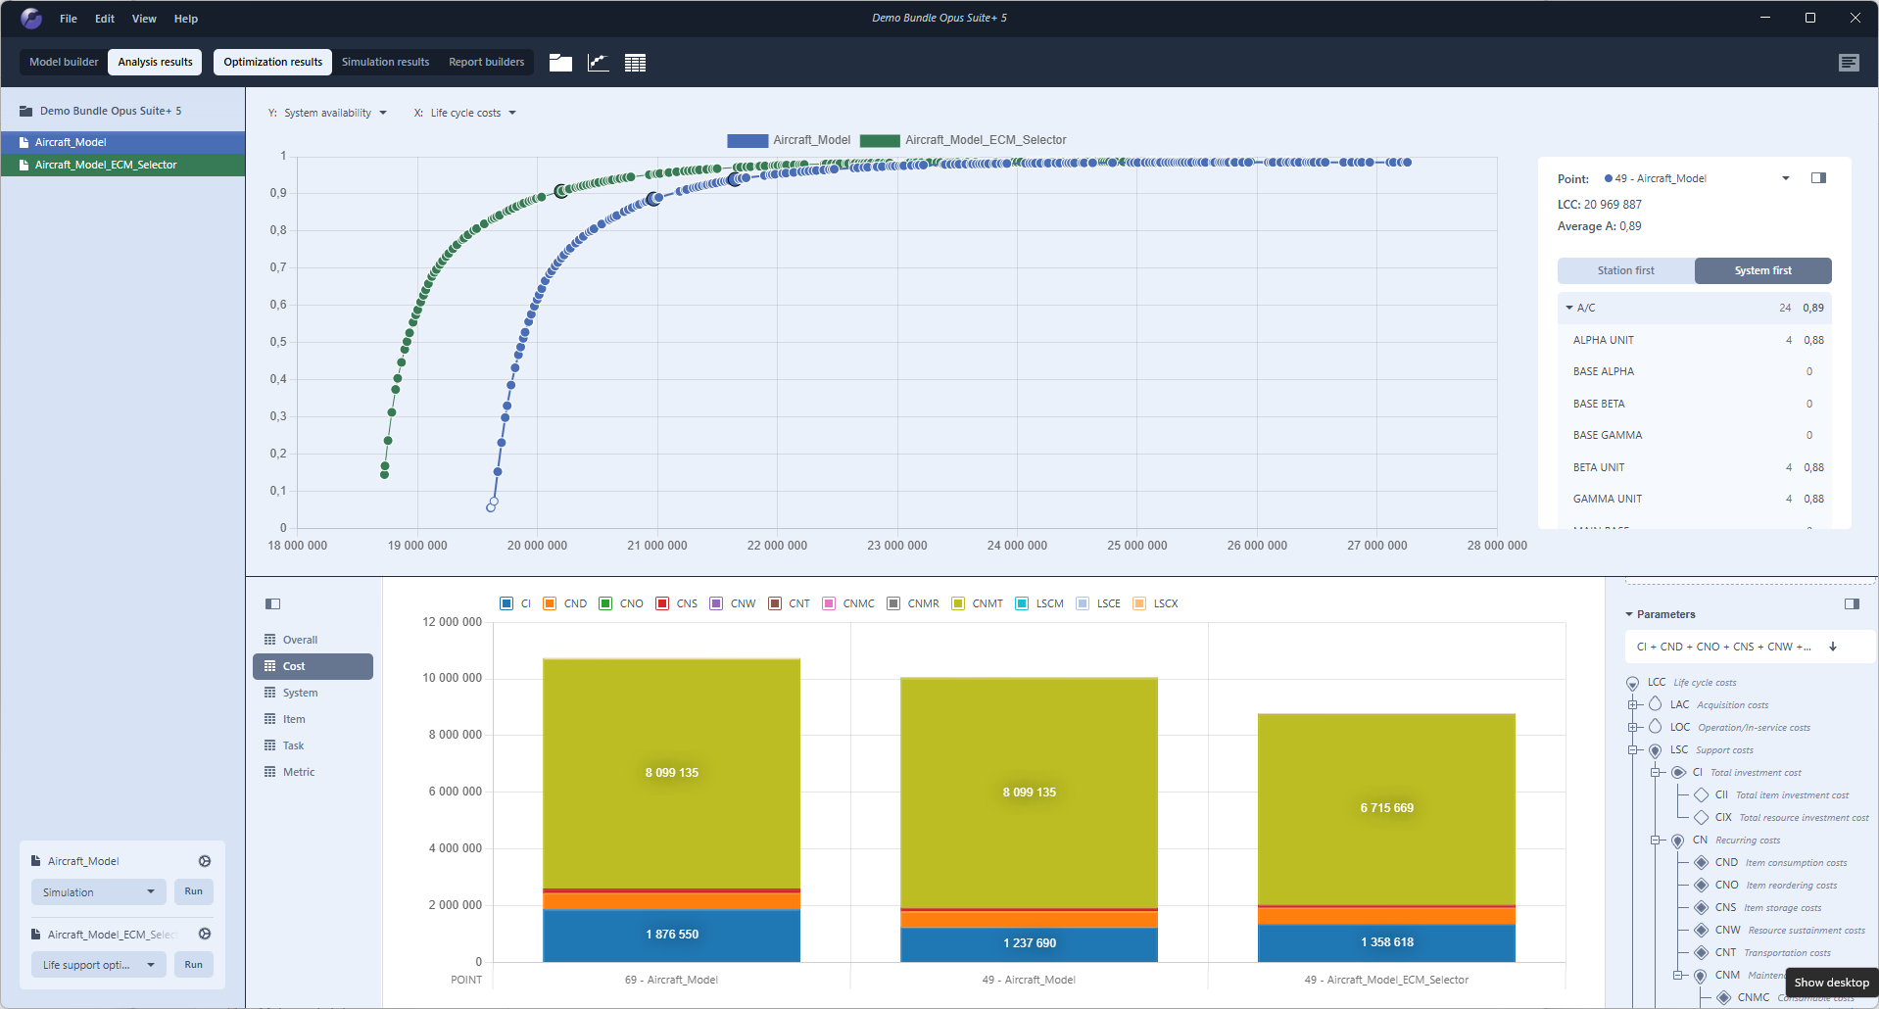Toggle the result list sidebar panel icon
Image resolution: width=1879 pixels, height=1009 pixels.
[x=273, y=604]
